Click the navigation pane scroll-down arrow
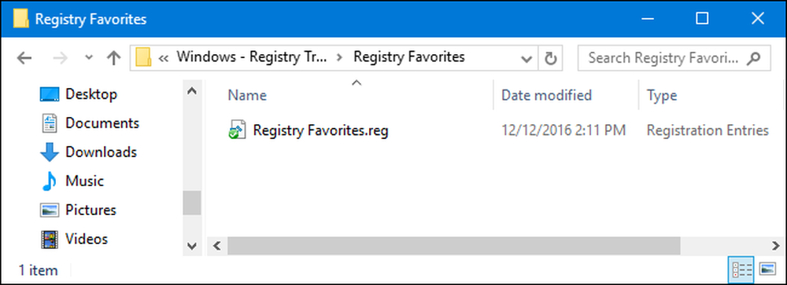 pos(192,246)
